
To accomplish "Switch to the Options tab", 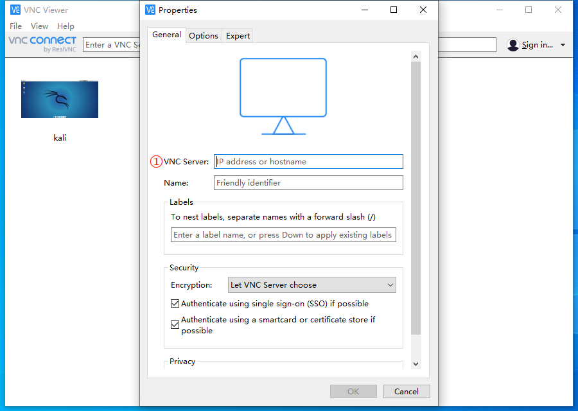I will 204,36.
